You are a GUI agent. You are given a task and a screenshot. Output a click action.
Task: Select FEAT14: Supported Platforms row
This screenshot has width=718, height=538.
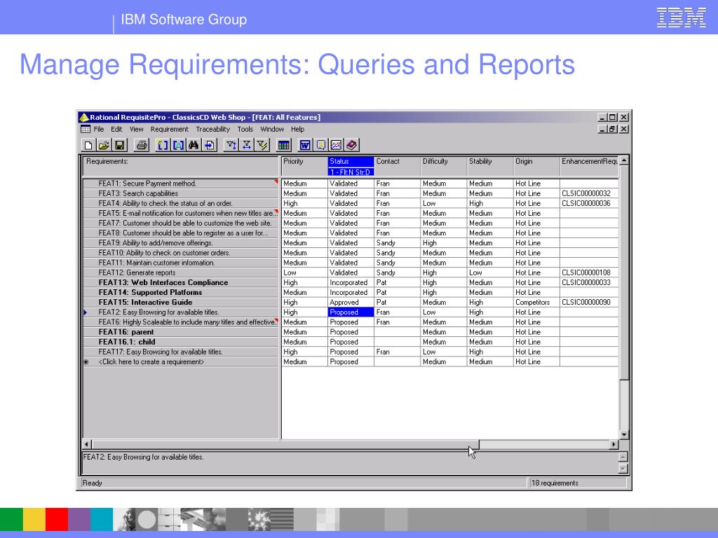[181, 292]
